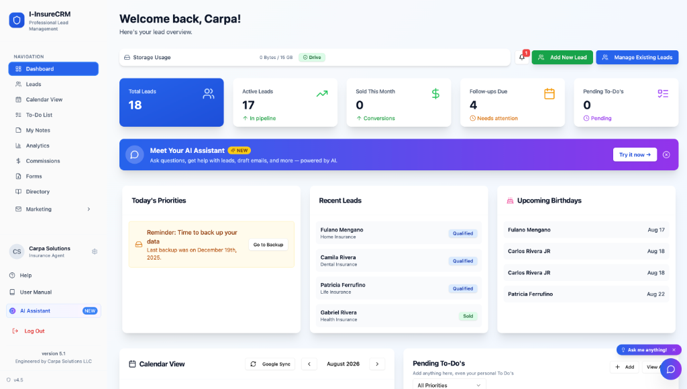The width and height of the screenshot is (687, 389).
Task: Open Fulano Mengano recent lead
Action: pyautogui.click(x=399, y=233)
